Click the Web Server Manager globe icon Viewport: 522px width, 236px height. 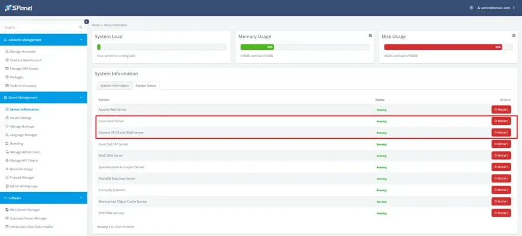7,209
